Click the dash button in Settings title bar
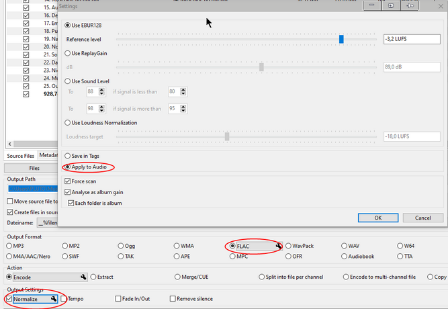Image resolution: width=448 pixels, height=309 pixels. (371, 6)
